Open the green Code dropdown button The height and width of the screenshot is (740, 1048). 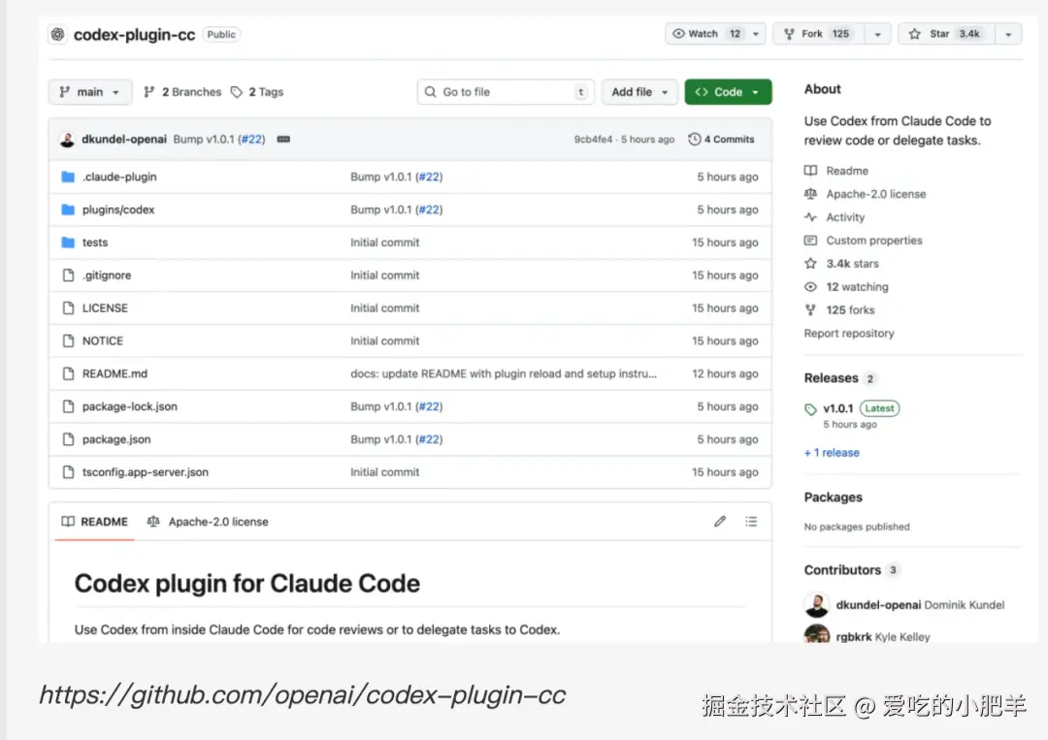pos(728,91)
